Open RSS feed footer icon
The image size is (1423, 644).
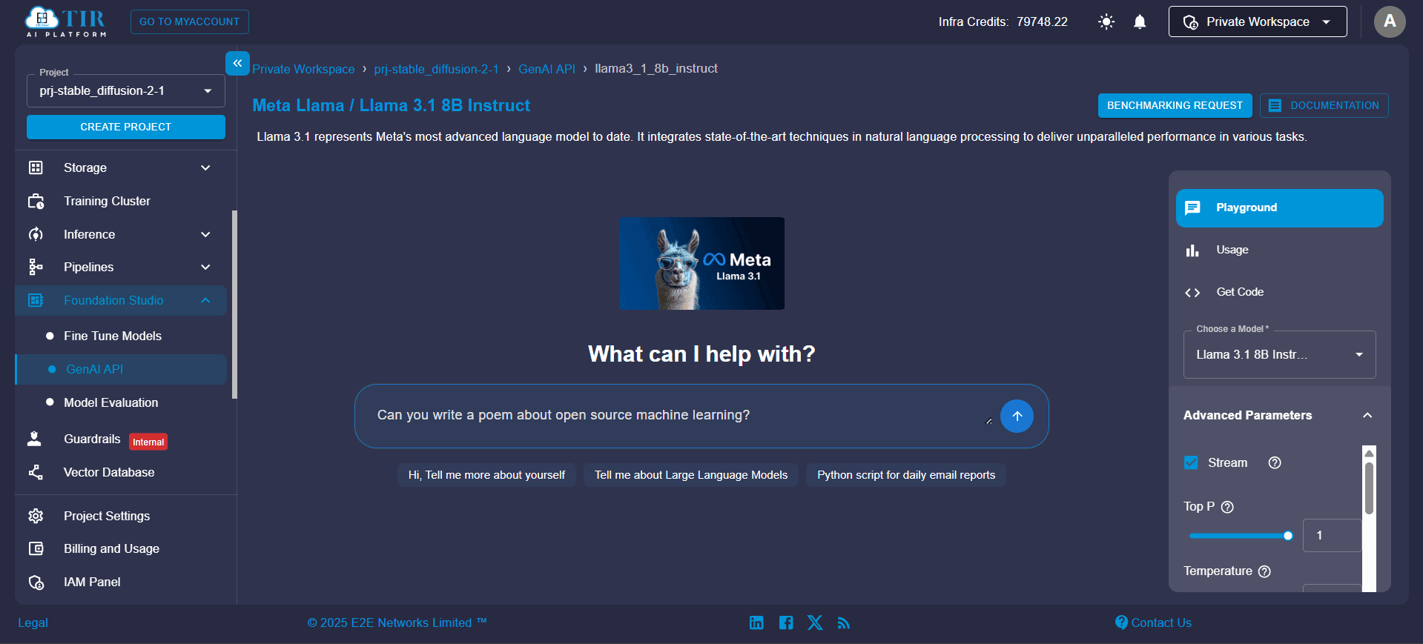pos(843,623)
